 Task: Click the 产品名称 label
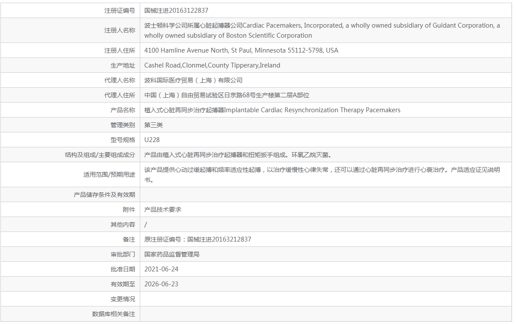122,110
